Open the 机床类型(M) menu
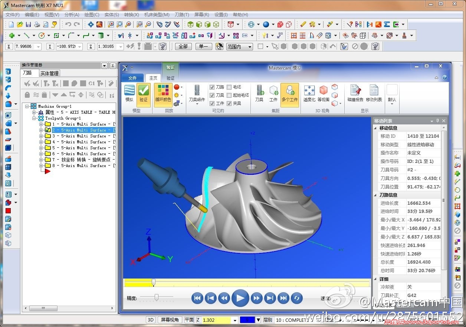The width and height of the screenshot is (466, 327). pos(157,15)
